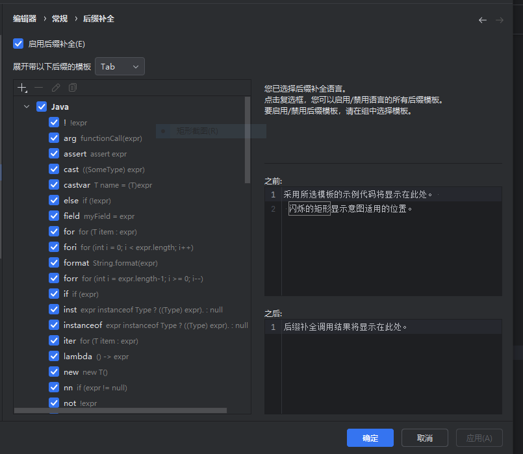Open the Tab expand-key dropdown

click(x=120, y=66)
